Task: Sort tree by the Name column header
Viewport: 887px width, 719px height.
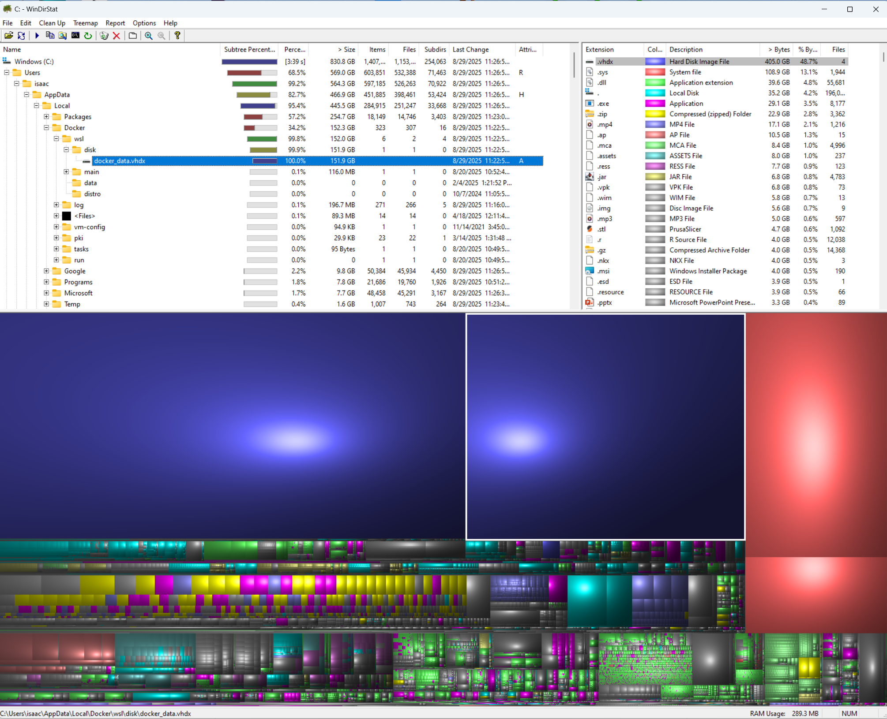Action: coord(110,49)
